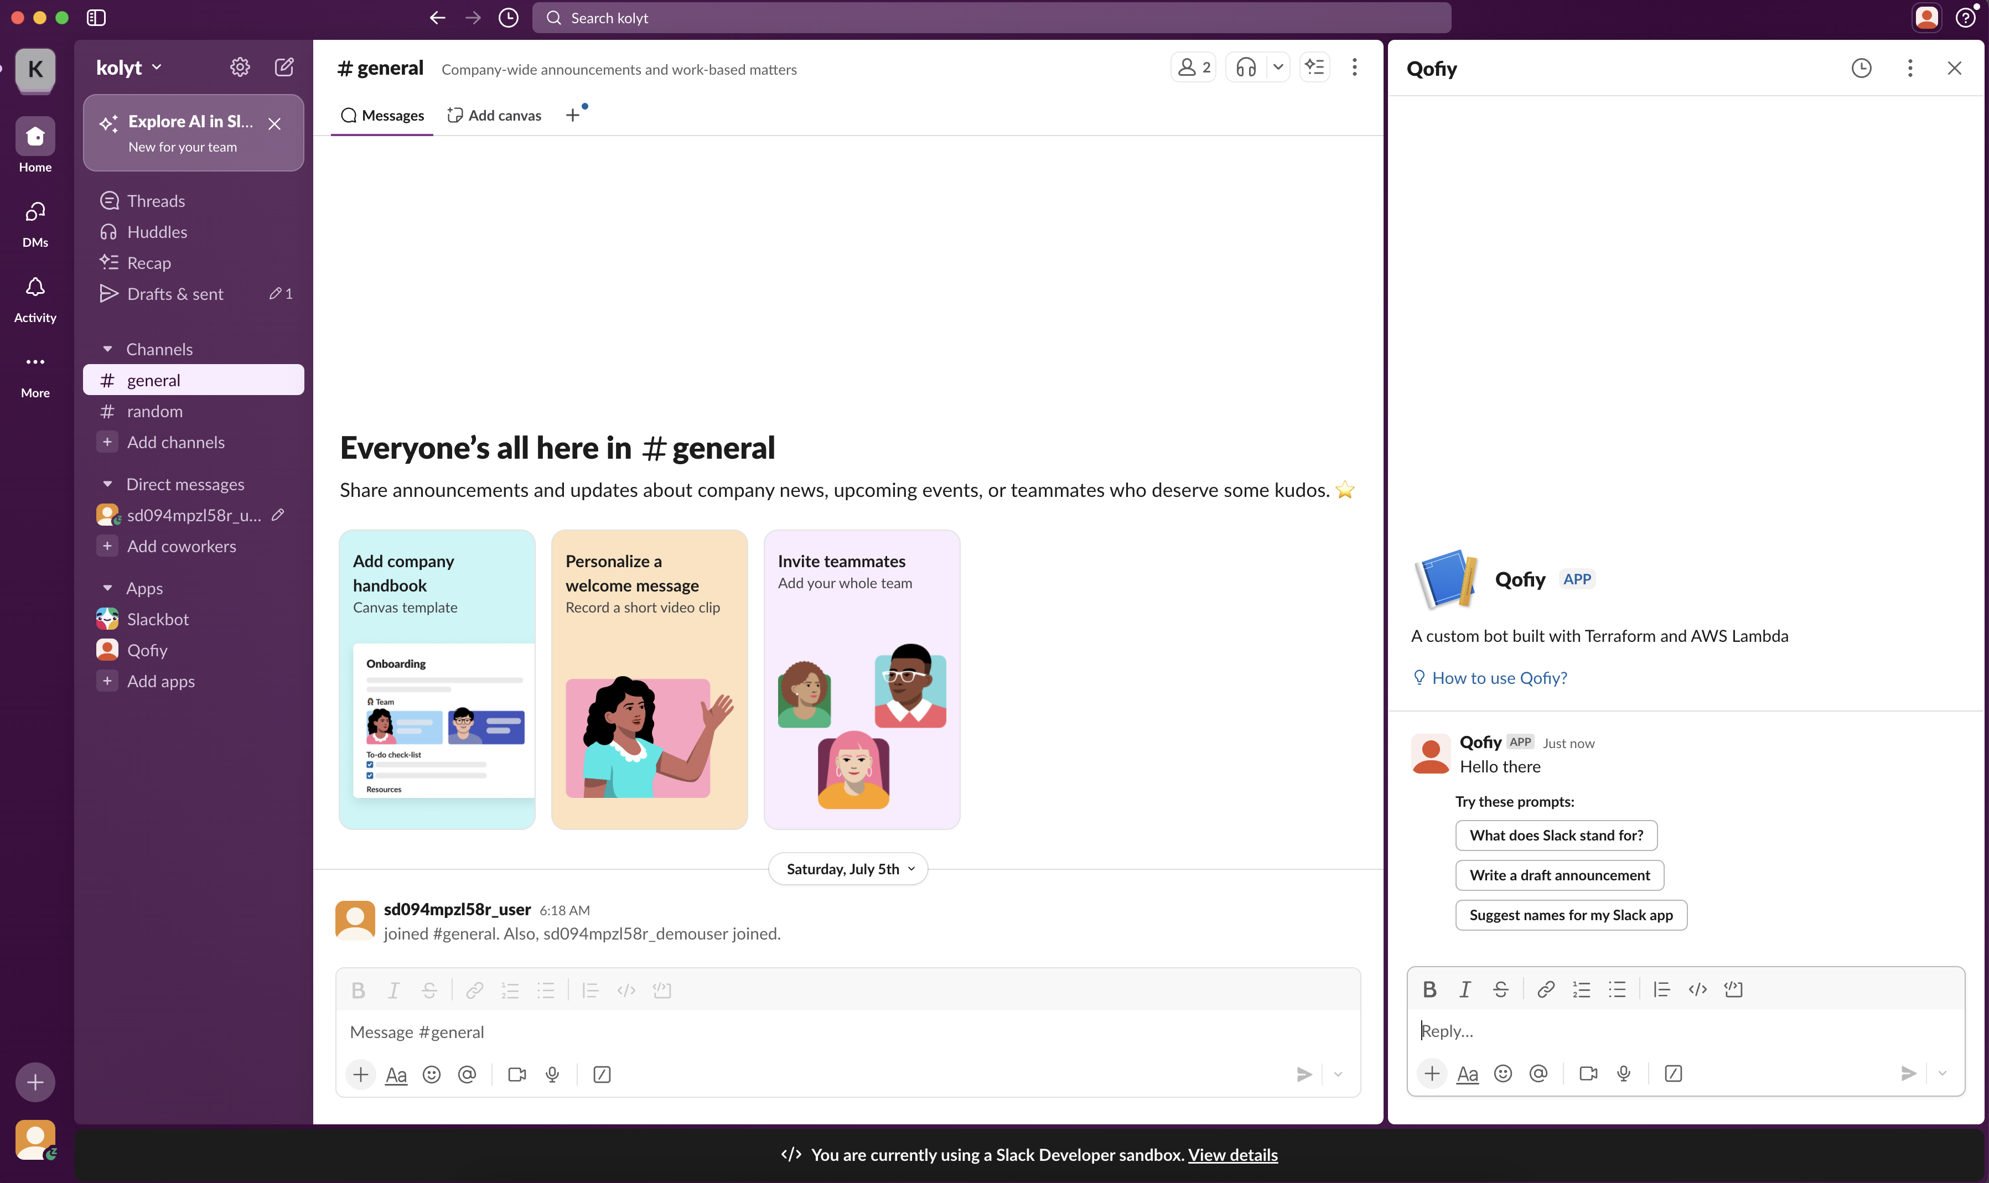
Task: Open Qofiy app in sidebar
Action: [x=194, y=651]
